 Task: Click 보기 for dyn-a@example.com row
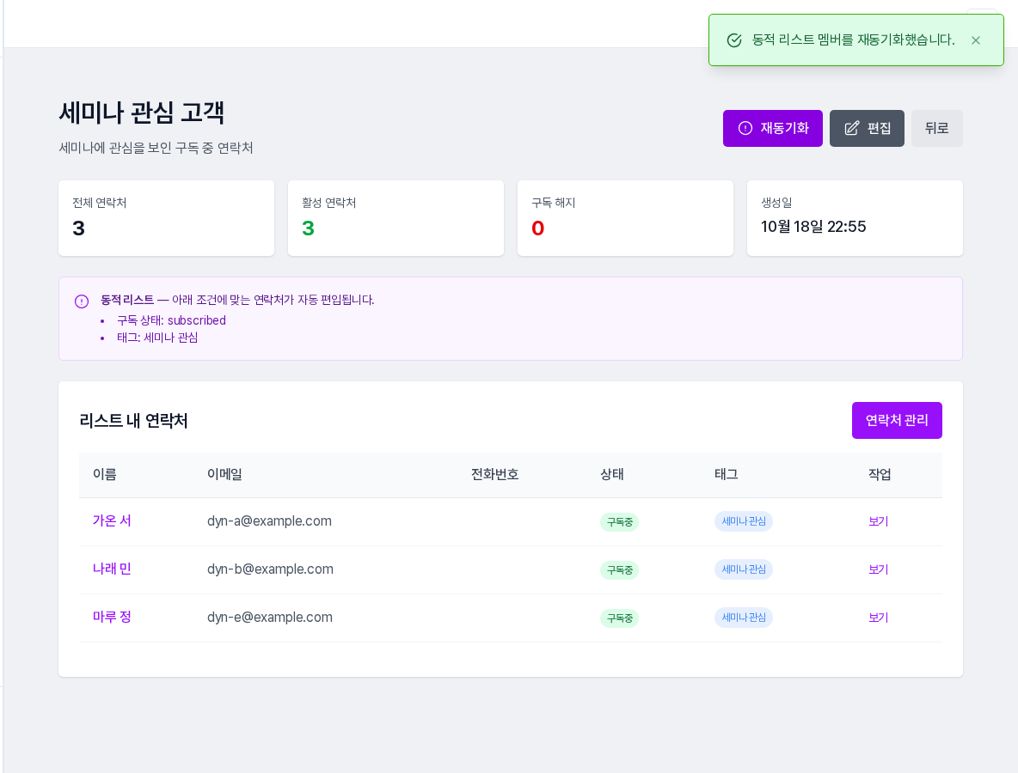[x=879, y=521]
